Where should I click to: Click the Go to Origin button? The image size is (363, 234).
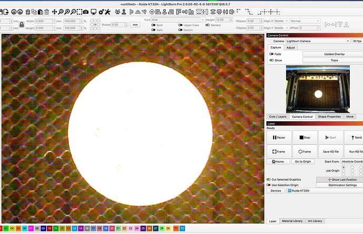pos(303,161)
